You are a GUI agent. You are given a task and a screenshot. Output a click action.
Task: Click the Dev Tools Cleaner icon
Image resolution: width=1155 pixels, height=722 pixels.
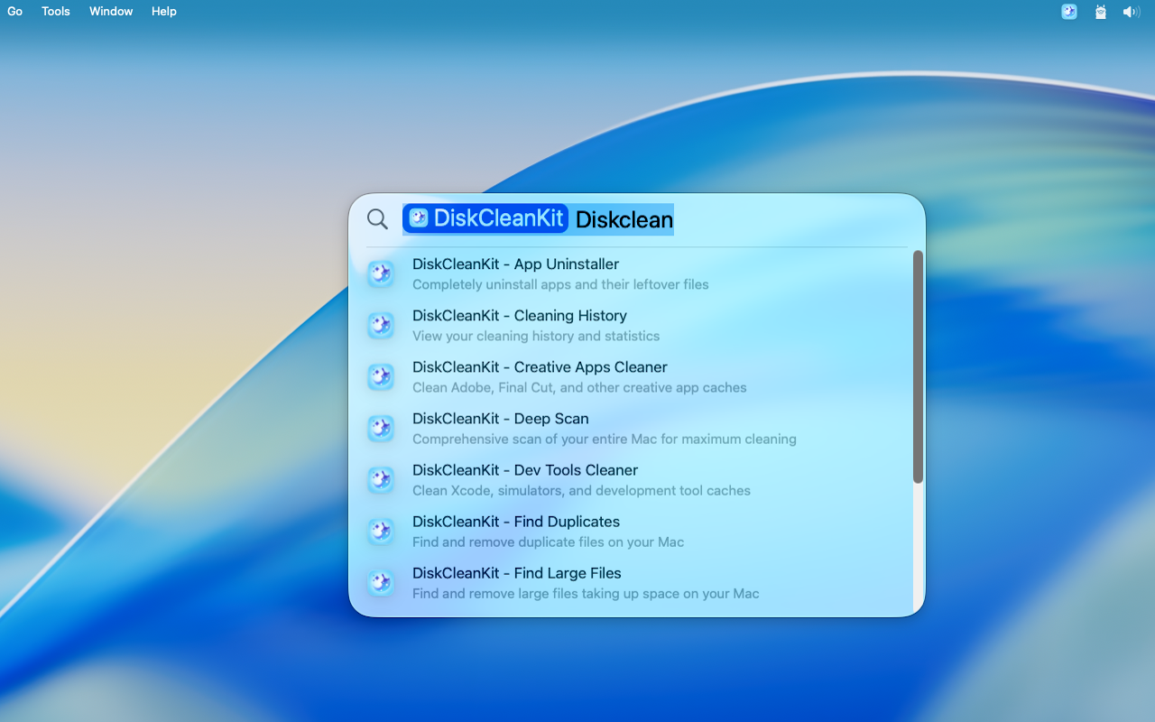[381, 479]
